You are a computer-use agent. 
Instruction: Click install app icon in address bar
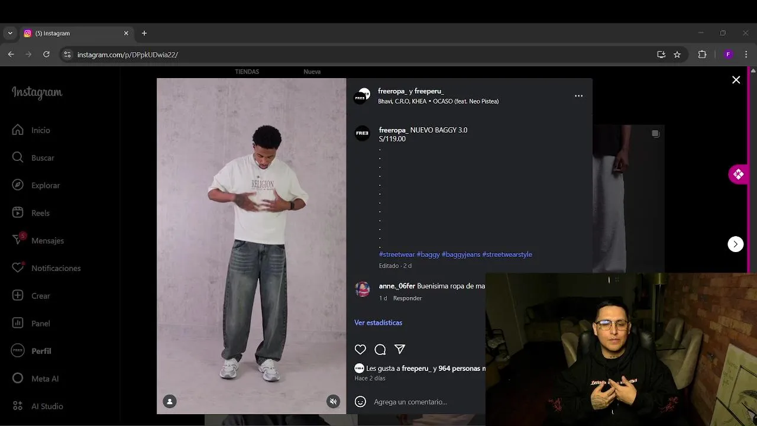pyautogui.click(x=661, y=54)
